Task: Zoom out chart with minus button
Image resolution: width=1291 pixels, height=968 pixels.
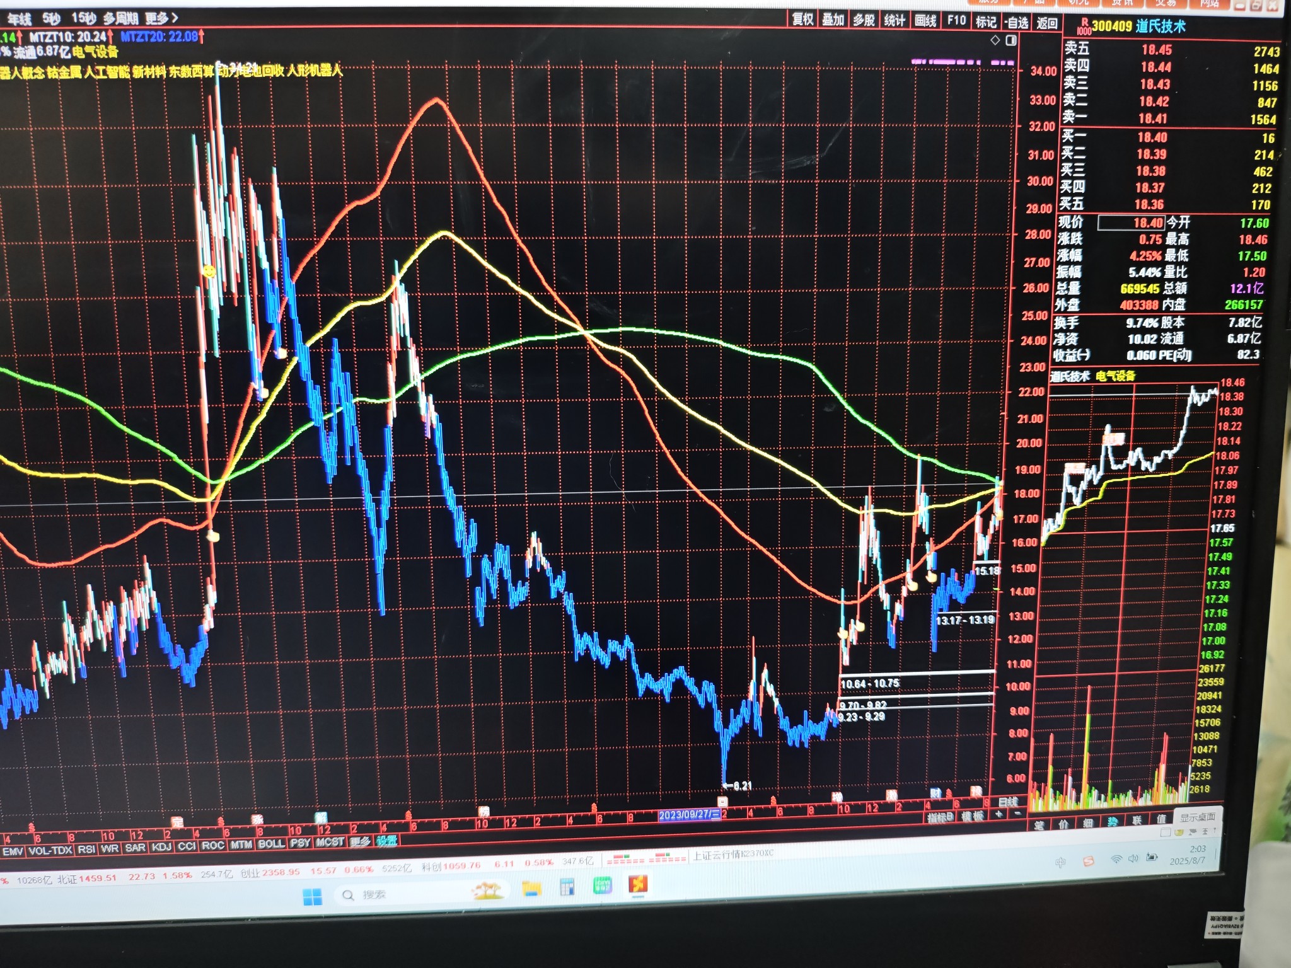Action: pyautogui.click(x=1016, y=814)
